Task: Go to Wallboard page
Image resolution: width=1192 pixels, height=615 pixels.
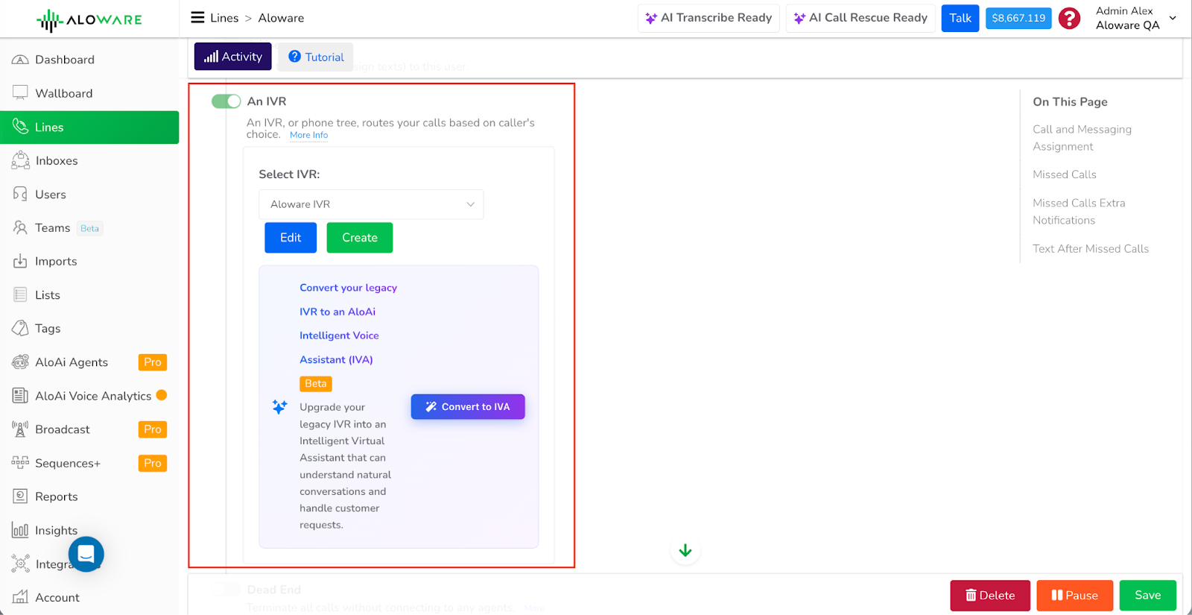Action: [89, 93]
